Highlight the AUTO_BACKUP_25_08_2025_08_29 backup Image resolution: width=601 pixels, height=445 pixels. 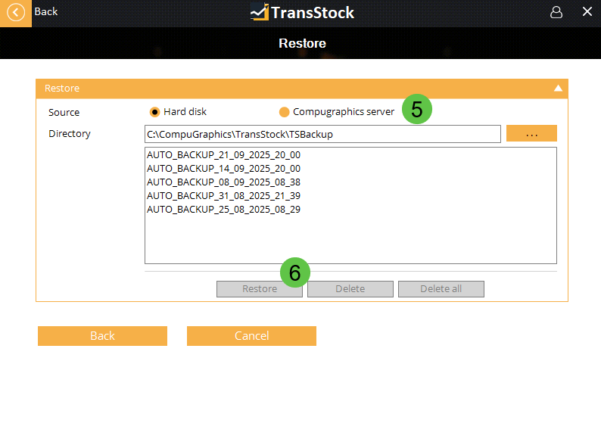(x=223, y=209)
